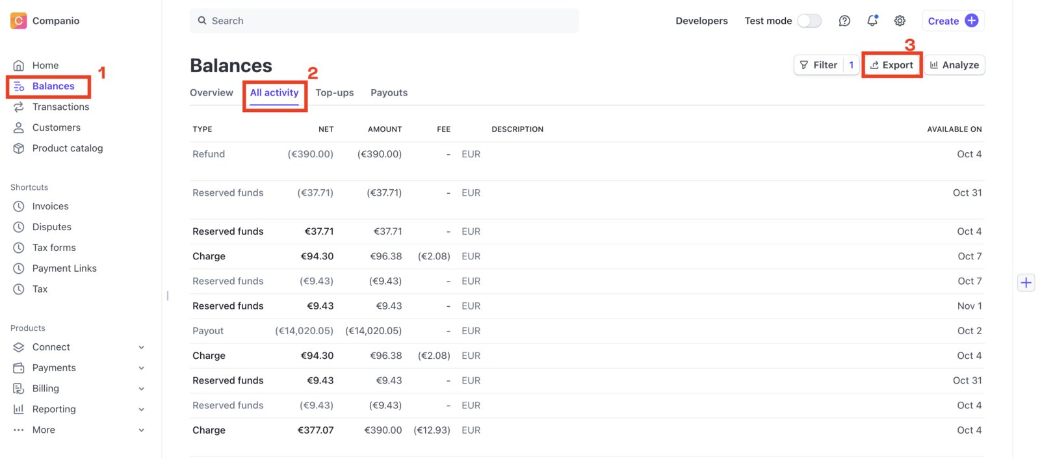Click the clock icon beside Tax
The width and height of the screenshot is (1040, 459).
click(19, 289)
